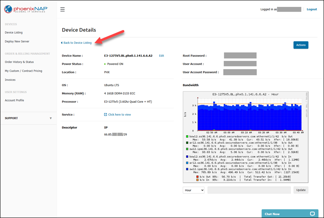Viewport: 324px width, 218px height.
Task: Open Device Listing in sidebar
Action: point(14,32)
